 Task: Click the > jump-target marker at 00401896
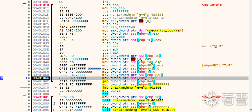point(54,110)
